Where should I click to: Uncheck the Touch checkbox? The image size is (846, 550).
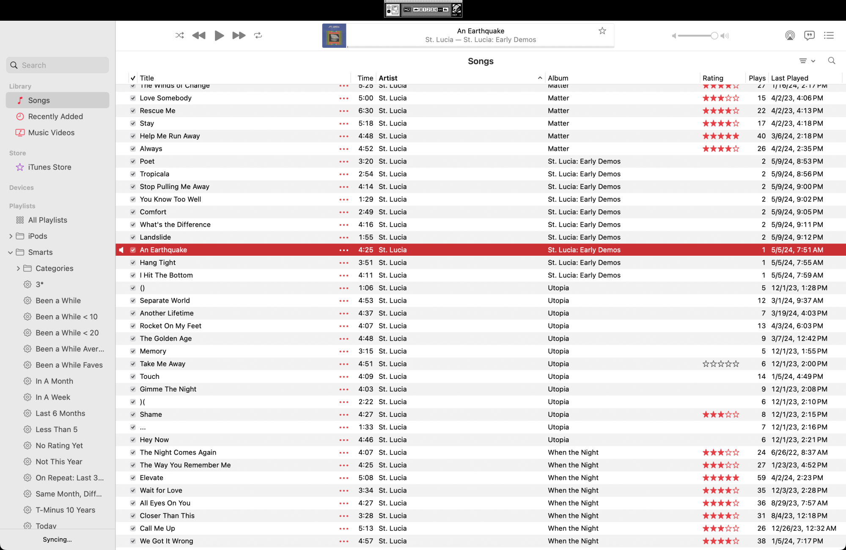point(133,377)
